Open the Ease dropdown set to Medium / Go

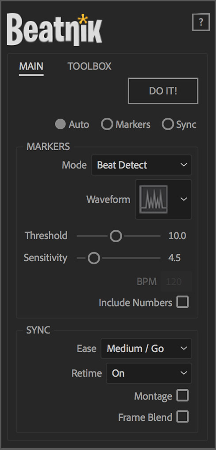[x=147, y=349]
